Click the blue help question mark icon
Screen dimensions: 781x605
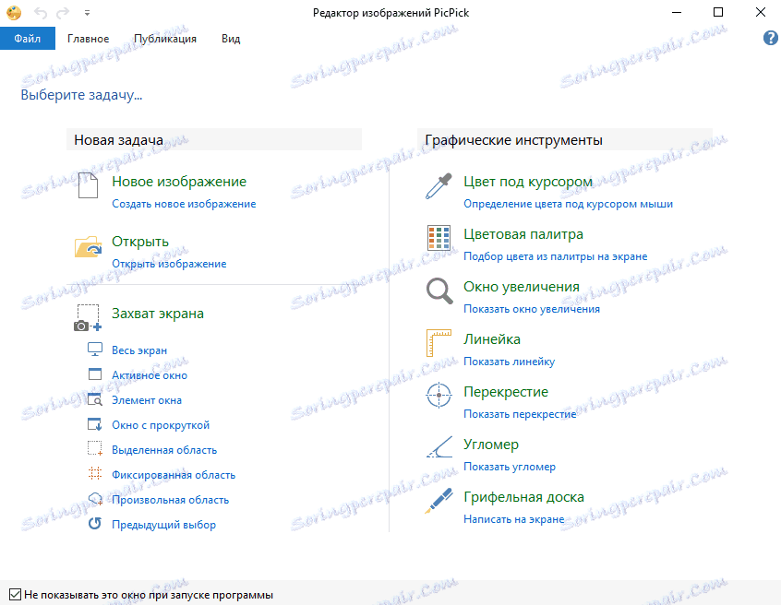[x=770, y=38]
